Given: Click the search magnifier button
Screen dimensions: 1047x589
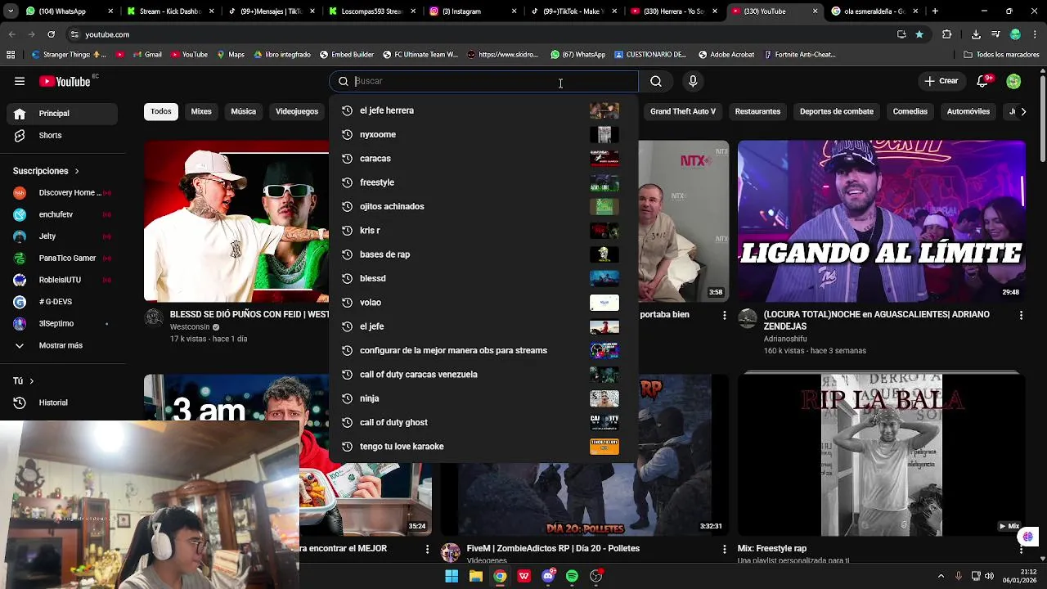Looking at the screenshot, I should coord(656,81).
